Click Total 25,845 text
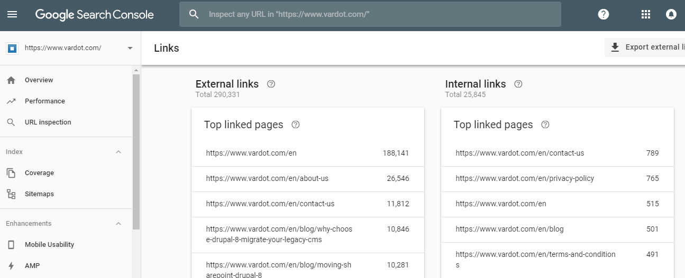The width and height of the screenshot is (685, 278). (465, 95)
